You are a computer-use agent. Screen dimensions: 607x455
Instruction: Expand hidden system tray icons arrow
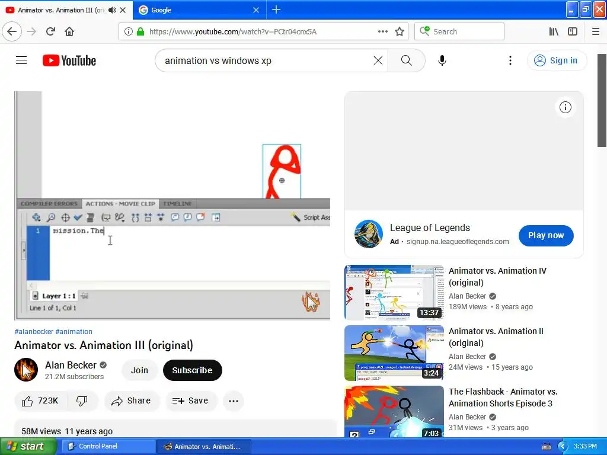tap(562, 447)
